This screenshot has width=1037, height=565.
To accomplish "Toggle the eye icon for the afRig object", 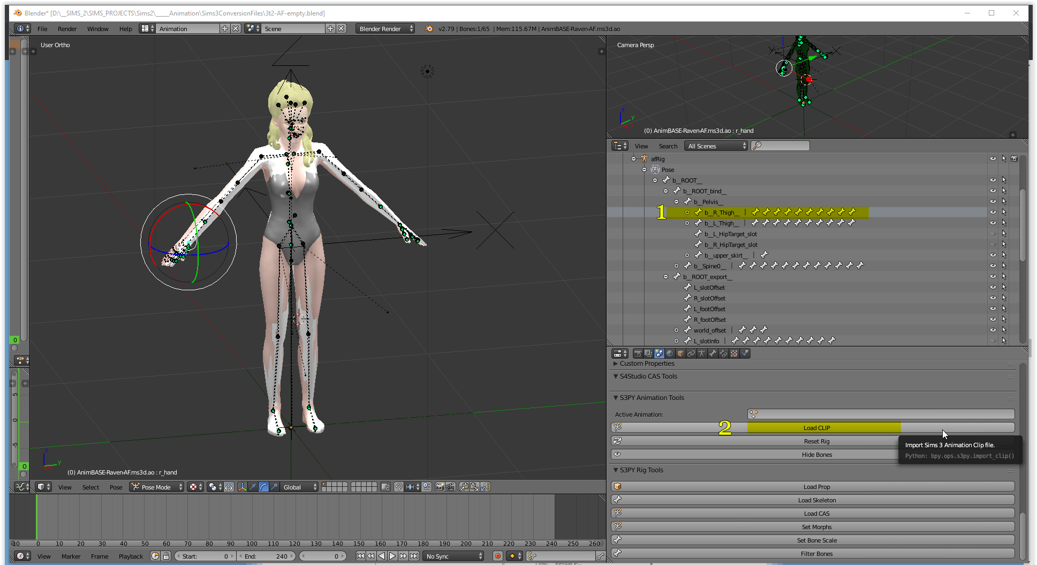I will [x=993, y=159].
